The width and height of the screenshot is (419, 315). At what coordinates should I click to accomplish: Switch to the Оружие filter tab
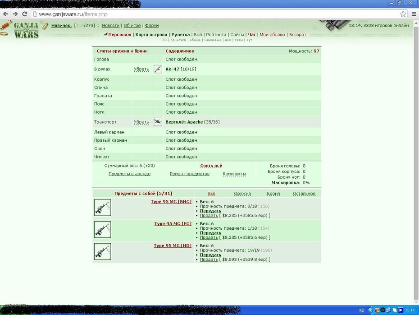pos(242,194)
